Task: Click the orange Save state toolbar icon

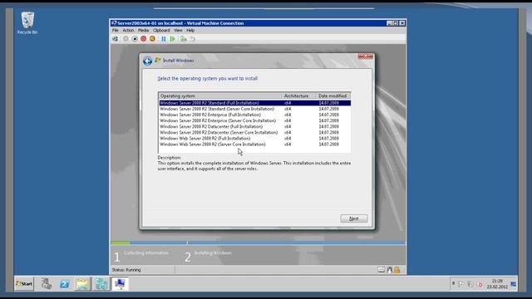Action: click(x=152, y=39)
